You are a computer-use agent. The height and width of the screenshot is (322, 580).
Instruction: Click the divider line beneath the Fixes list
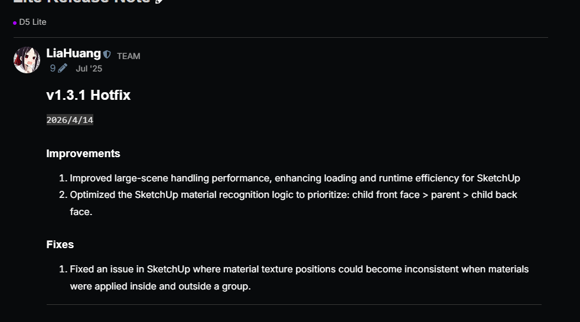click(294, 304)
